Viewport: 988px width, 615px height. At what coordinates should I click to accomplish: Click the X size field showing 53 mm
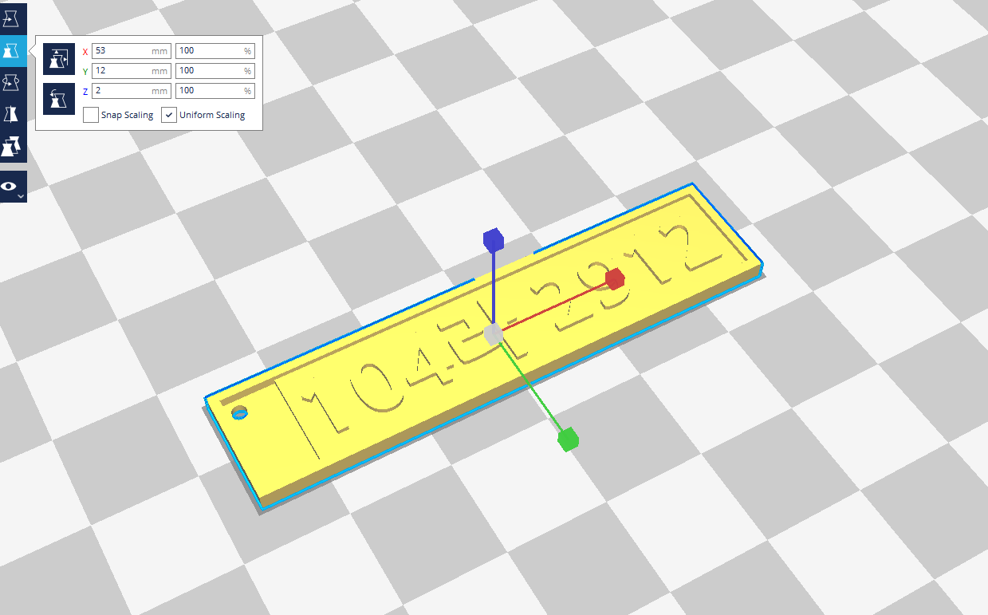(x=132, y=50)
